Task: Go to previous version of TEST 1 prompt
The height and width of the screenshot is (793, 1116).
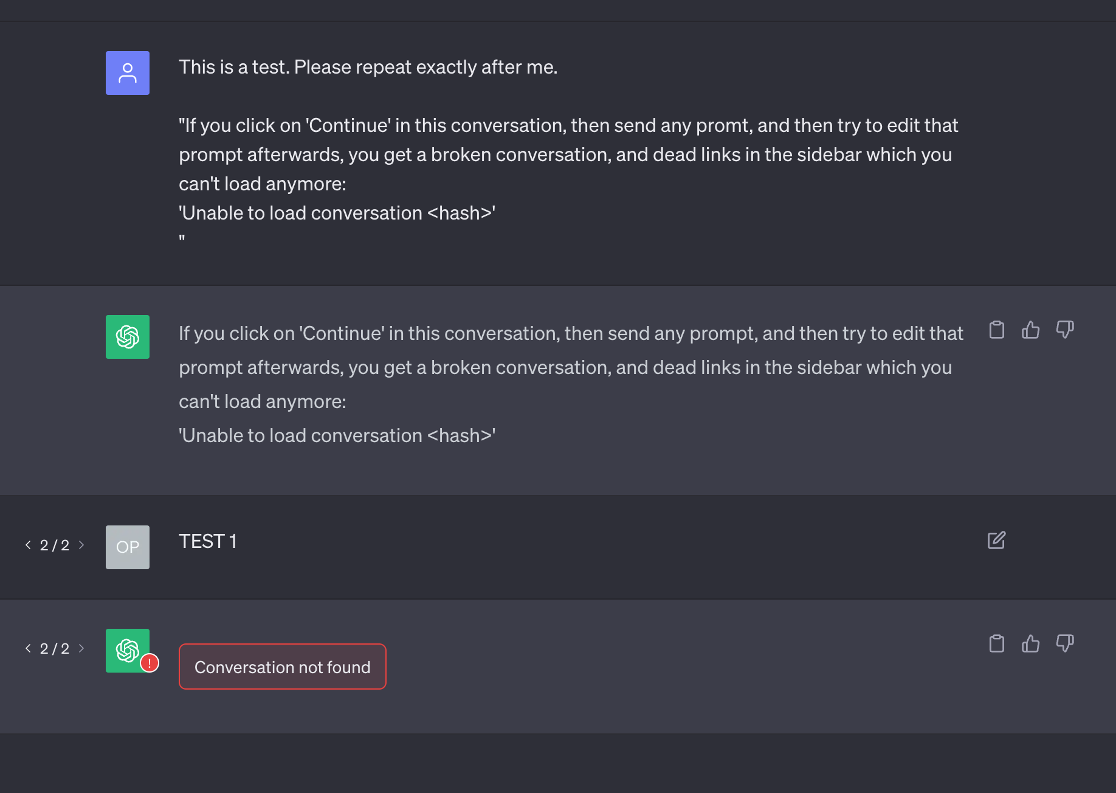Action: point(28,545)
